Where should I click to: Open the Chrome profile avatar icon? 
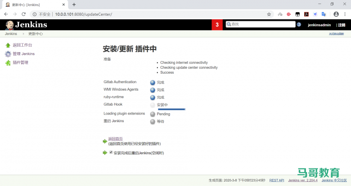click(336, 14)
